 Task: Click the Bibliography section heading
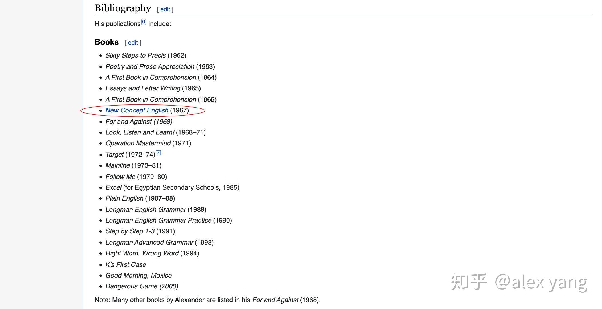(122, 8)
